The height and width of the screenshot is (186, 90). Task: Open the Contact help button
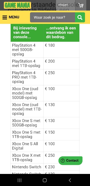(x=70, y=161)
